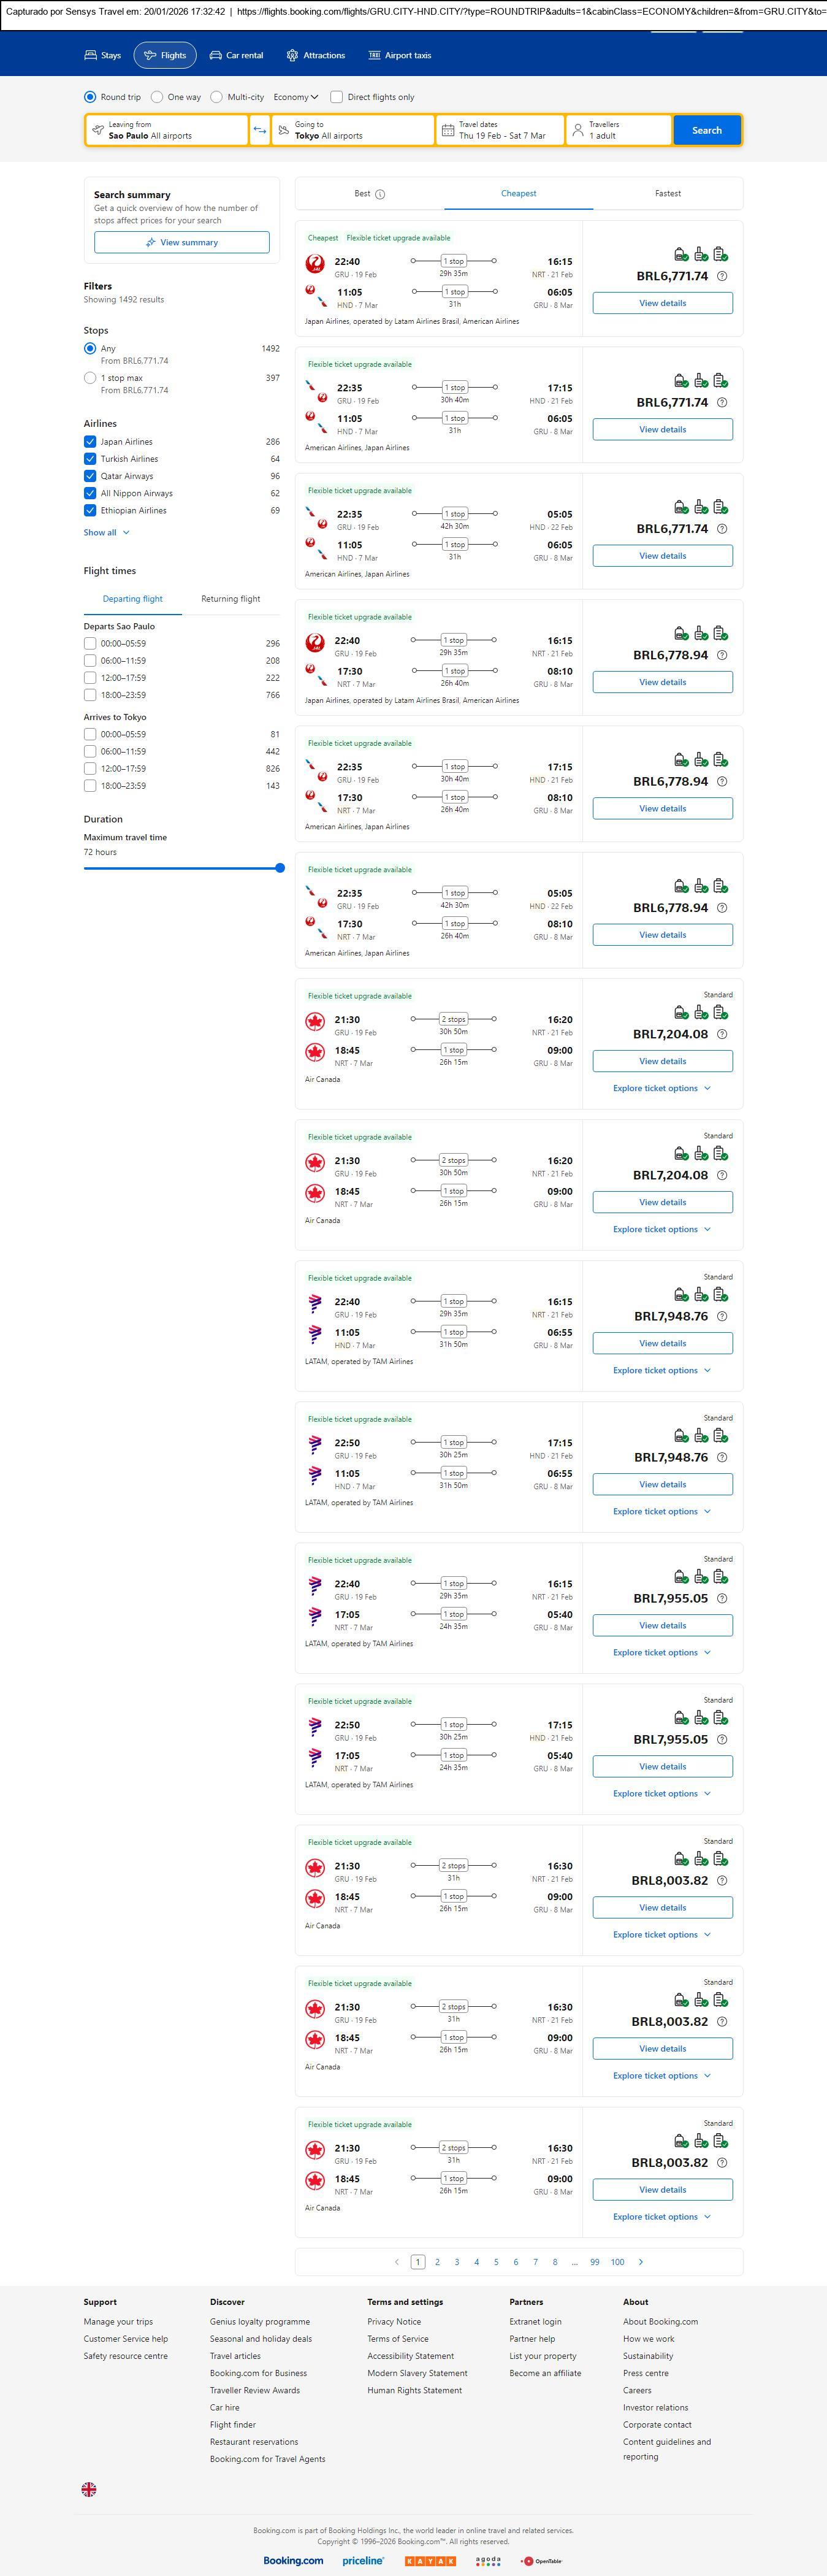Screen dimensions: 827x2576
Task: Click the price info icon beside BRL7,204.08
Action: click(x=722, y=1034)
